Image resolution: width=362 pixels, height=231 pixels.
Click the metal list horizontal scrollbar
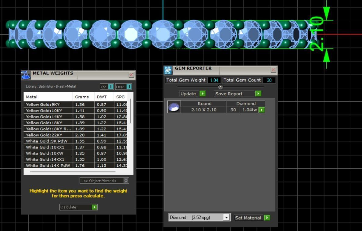73,172
